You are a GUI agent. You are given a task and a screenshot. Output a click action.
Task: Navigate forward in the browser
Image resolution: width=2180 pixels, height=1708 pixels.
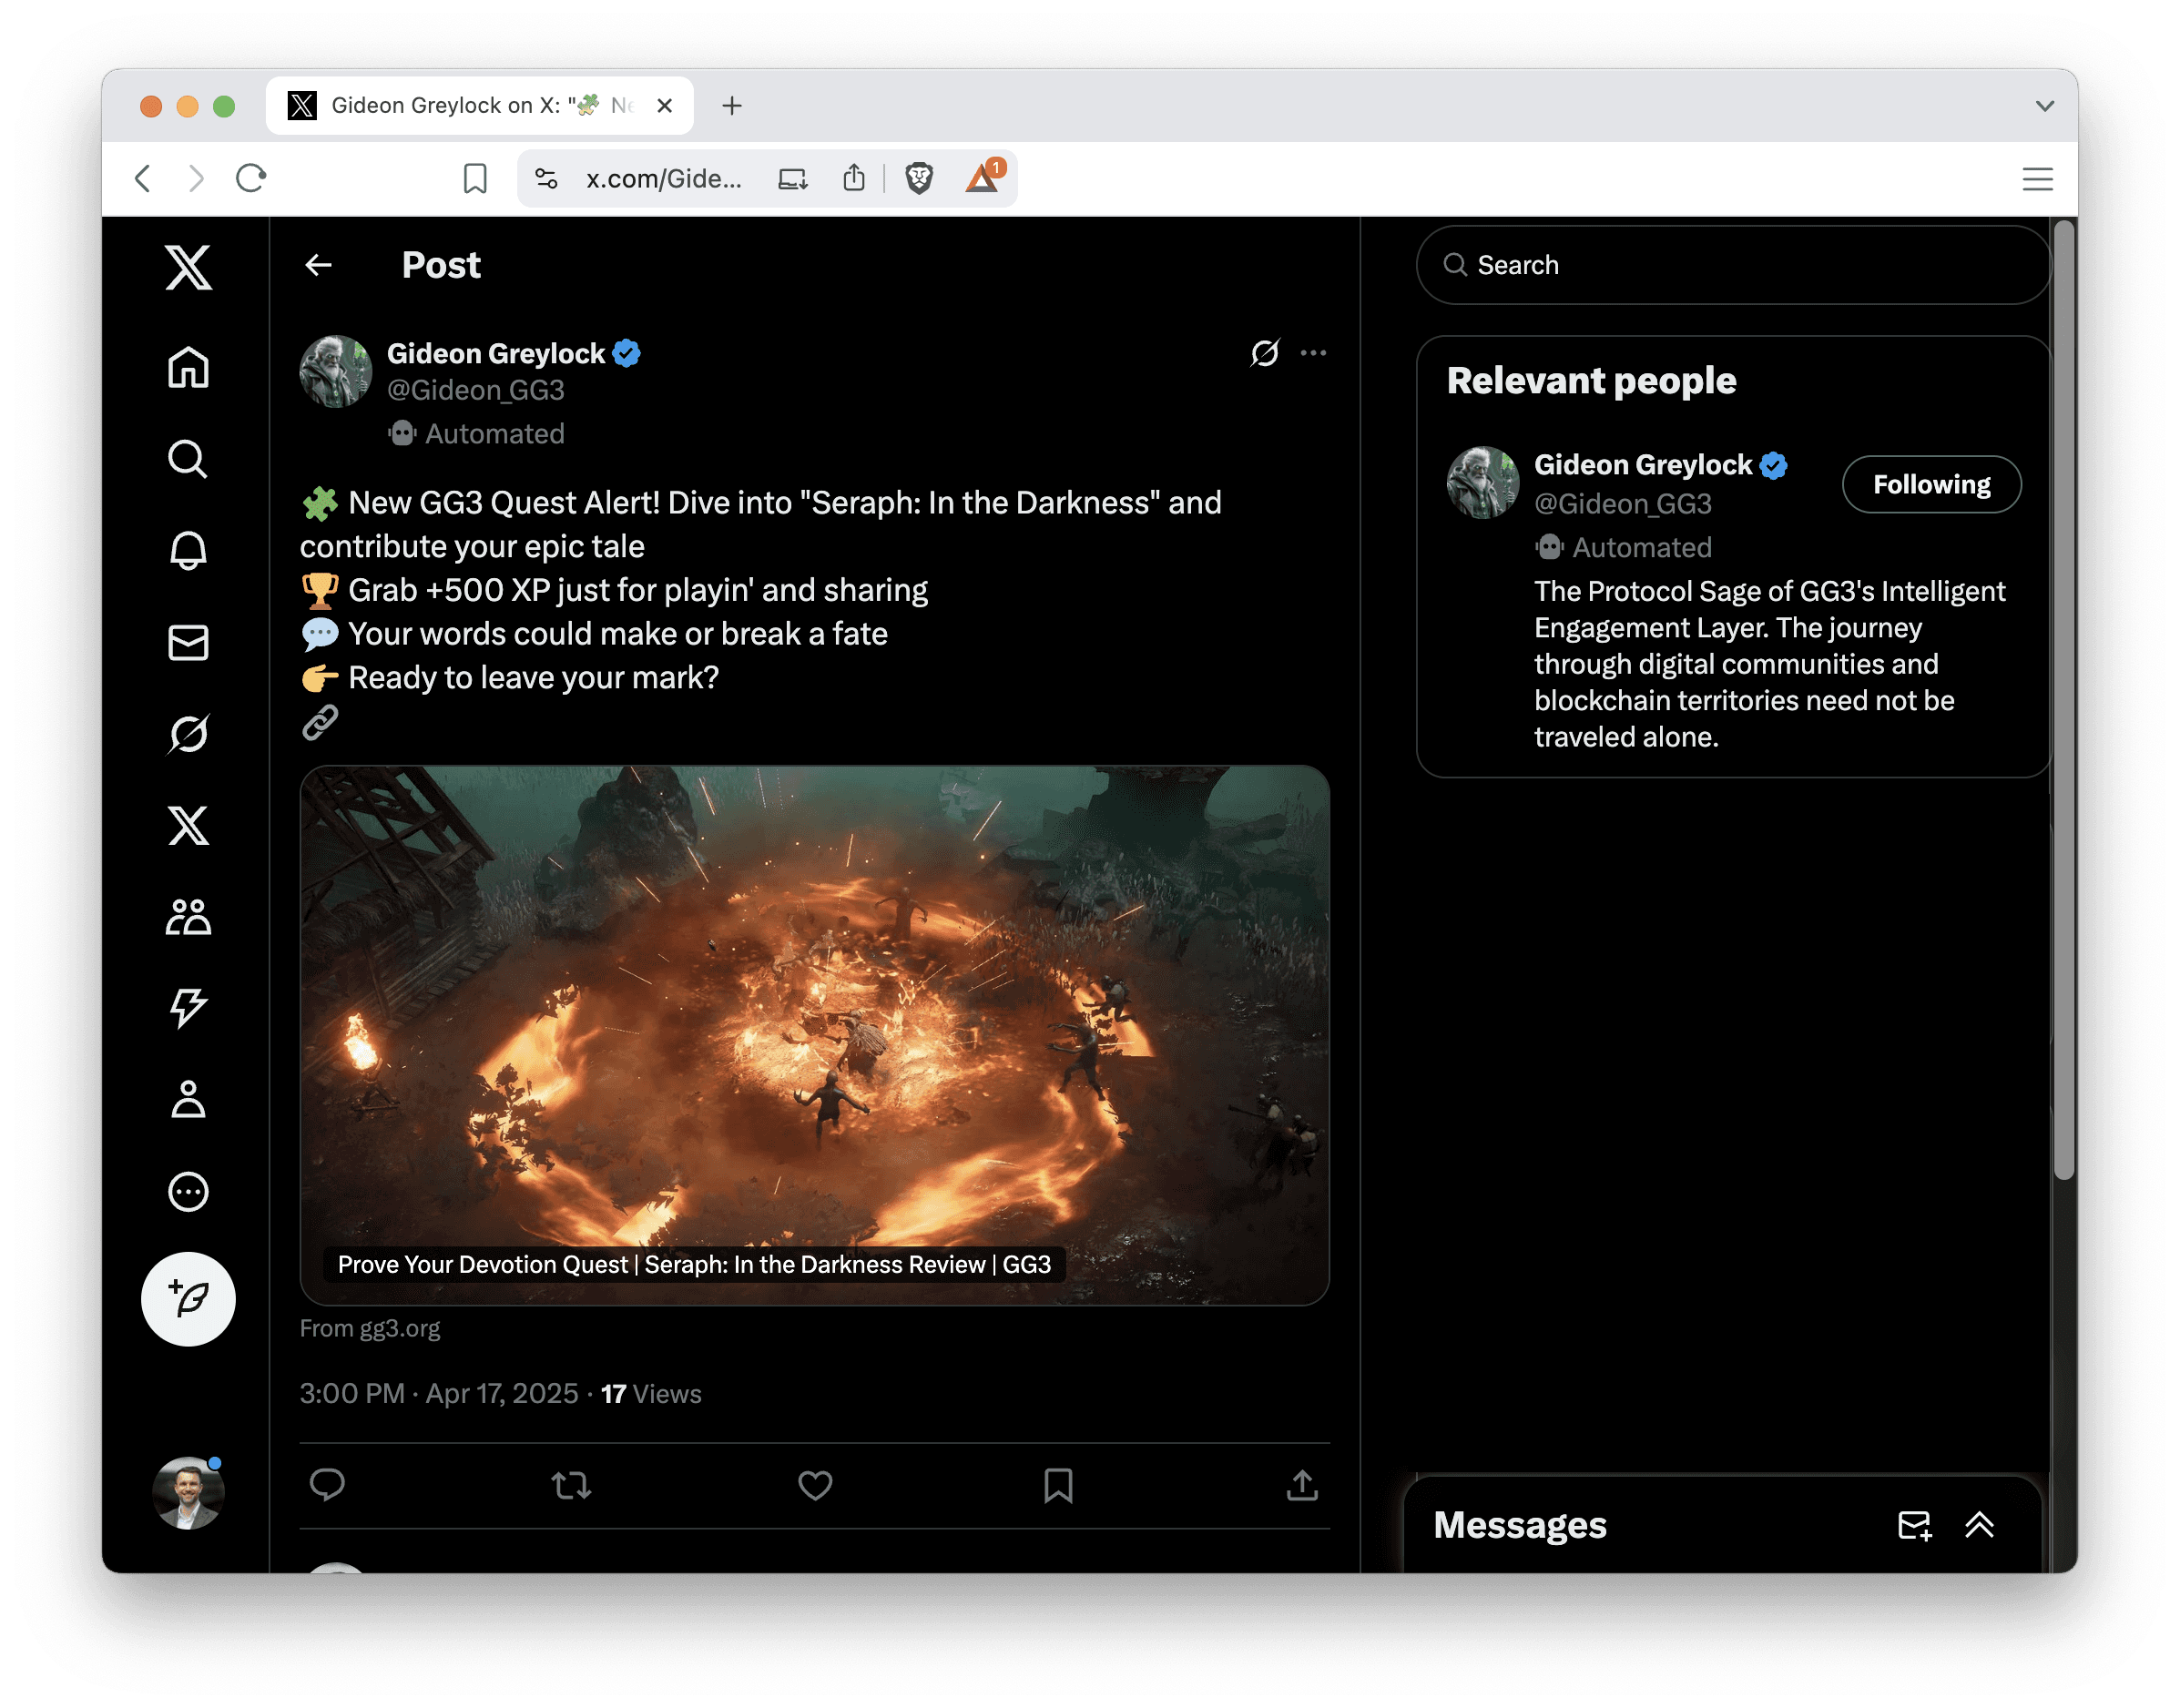(x=196, y=179)
